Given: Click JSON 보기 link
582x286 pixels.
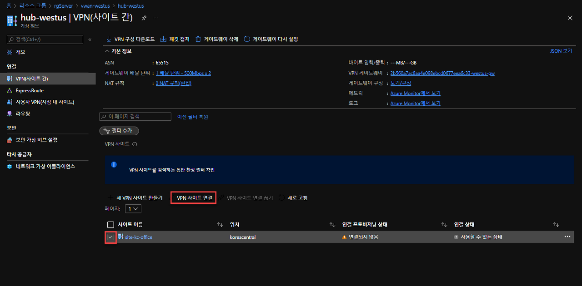Looking at the screenshot, I should [561, 51].
